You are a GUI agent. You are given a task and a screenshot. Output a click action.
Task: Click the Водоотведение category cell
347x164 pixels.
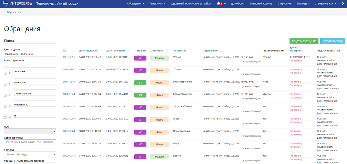click(182, 131)
